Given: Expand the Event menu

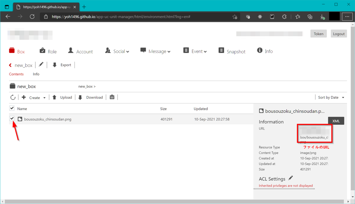Looking at the screenshot, I should pyautogui.click(x=205, y=52).
